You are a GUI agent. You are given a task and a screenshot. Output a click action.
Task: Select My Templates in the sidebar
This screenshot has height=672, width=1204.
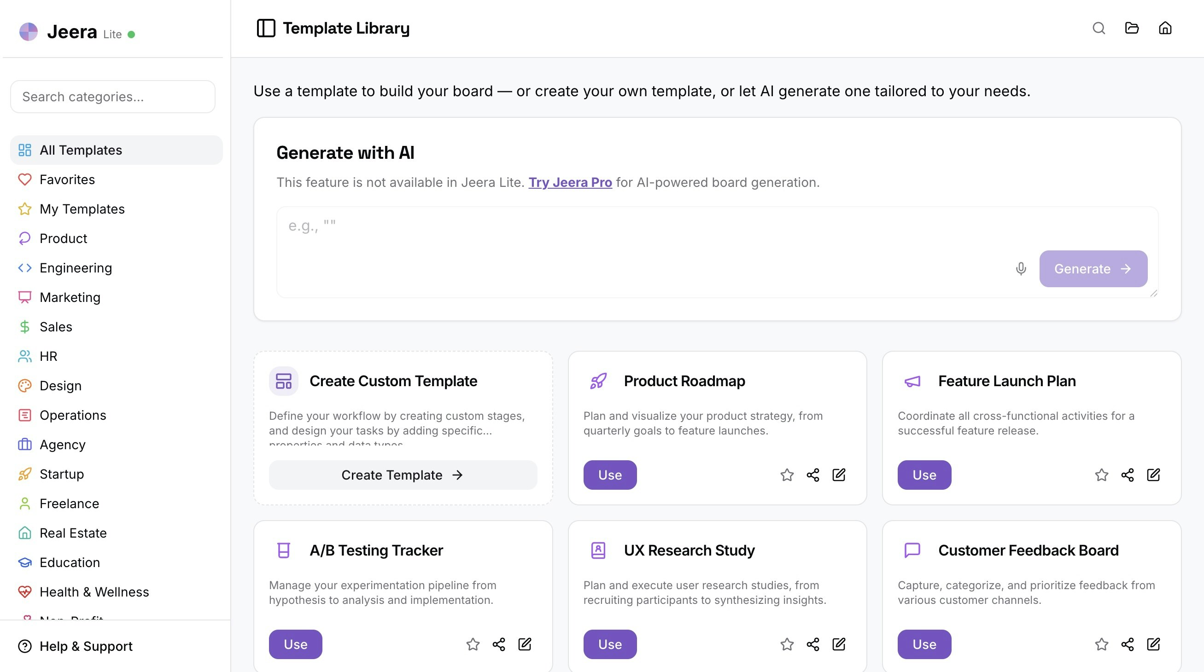[x=82, y=209]
